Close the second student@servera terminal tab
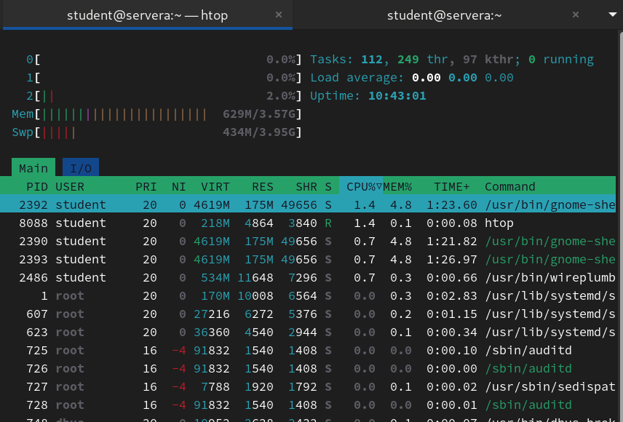This screenshot has width=623, height=422. point(576,15)
